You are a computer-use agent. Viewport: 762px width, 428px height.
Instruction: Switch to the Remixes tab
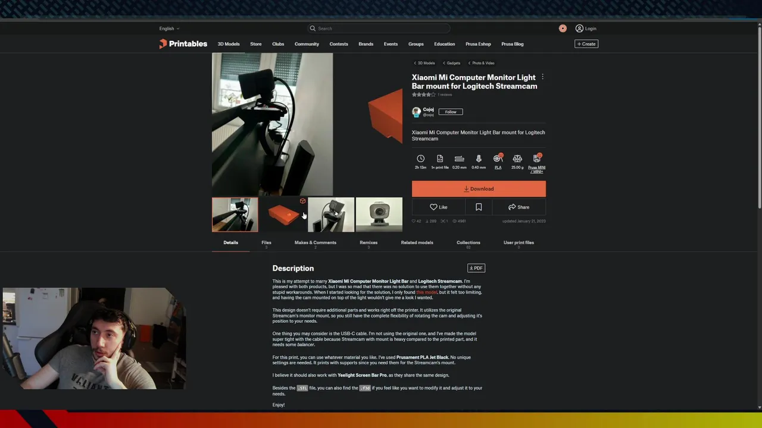click(x=368, y=243)
